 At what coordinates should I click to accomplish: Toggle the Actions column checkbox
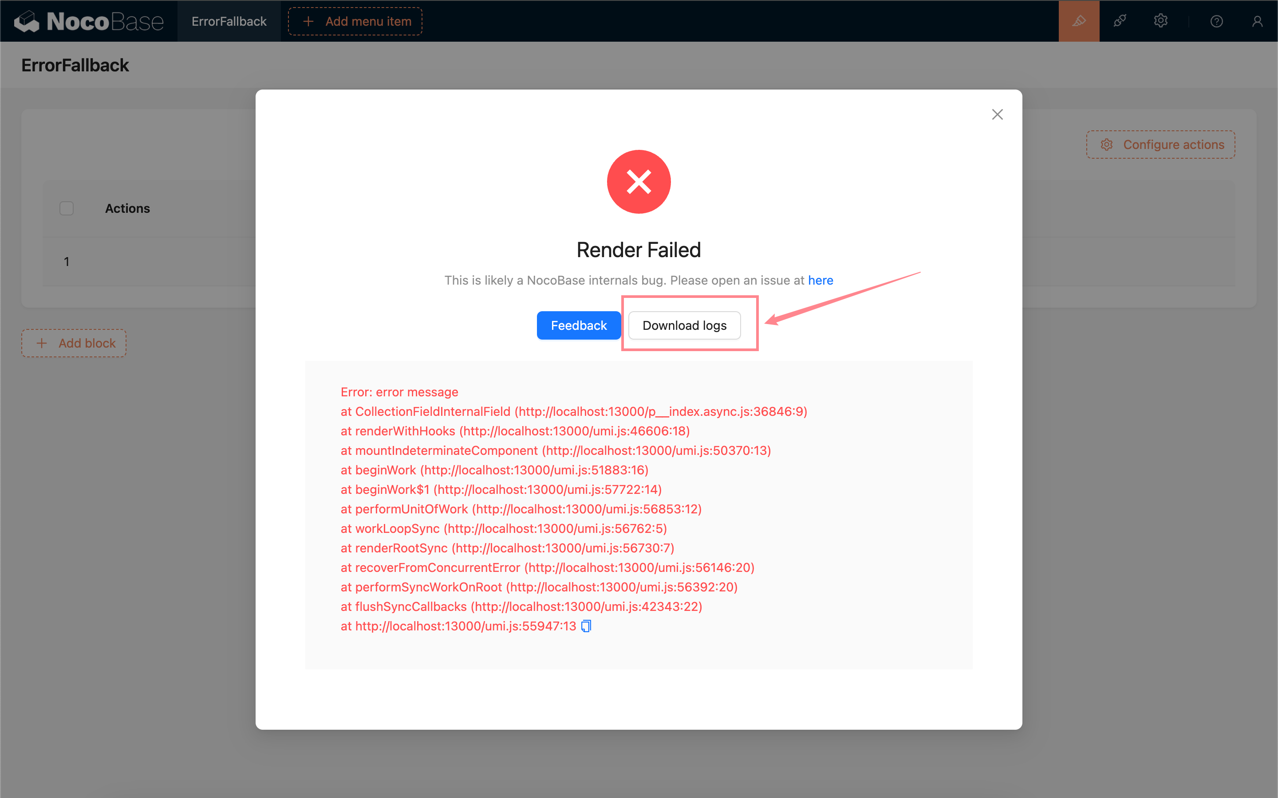(66, 209)
